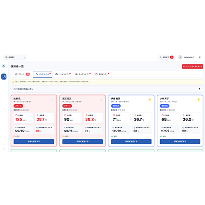
Task: Unfavorite the 71 bpm resident card
Action: (x=150, y=99)
